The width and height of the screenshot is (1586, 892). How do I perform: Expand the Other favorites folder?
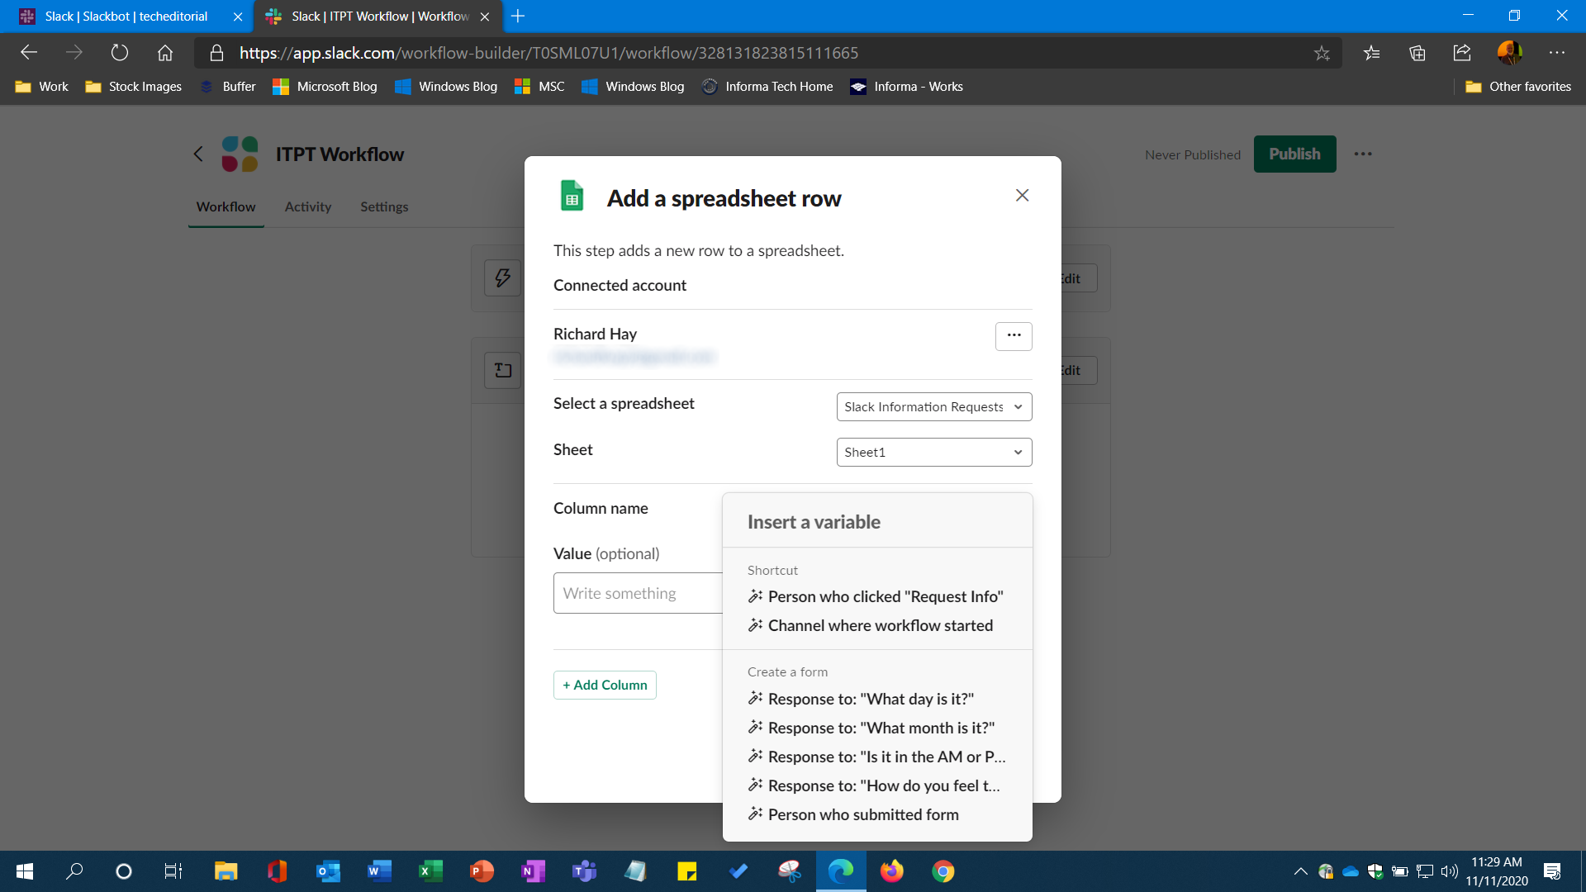coord(1517,86)
